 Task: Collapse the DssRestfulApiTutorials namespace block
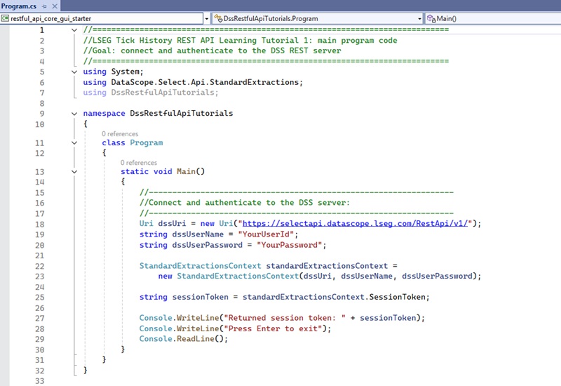click(x=75, y=113)
